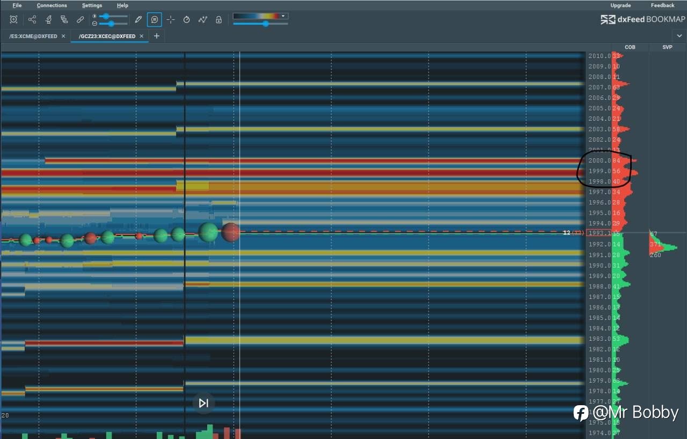Open the File menu
The width and height of the screenshot is (687, 439).
coord(17,5)
